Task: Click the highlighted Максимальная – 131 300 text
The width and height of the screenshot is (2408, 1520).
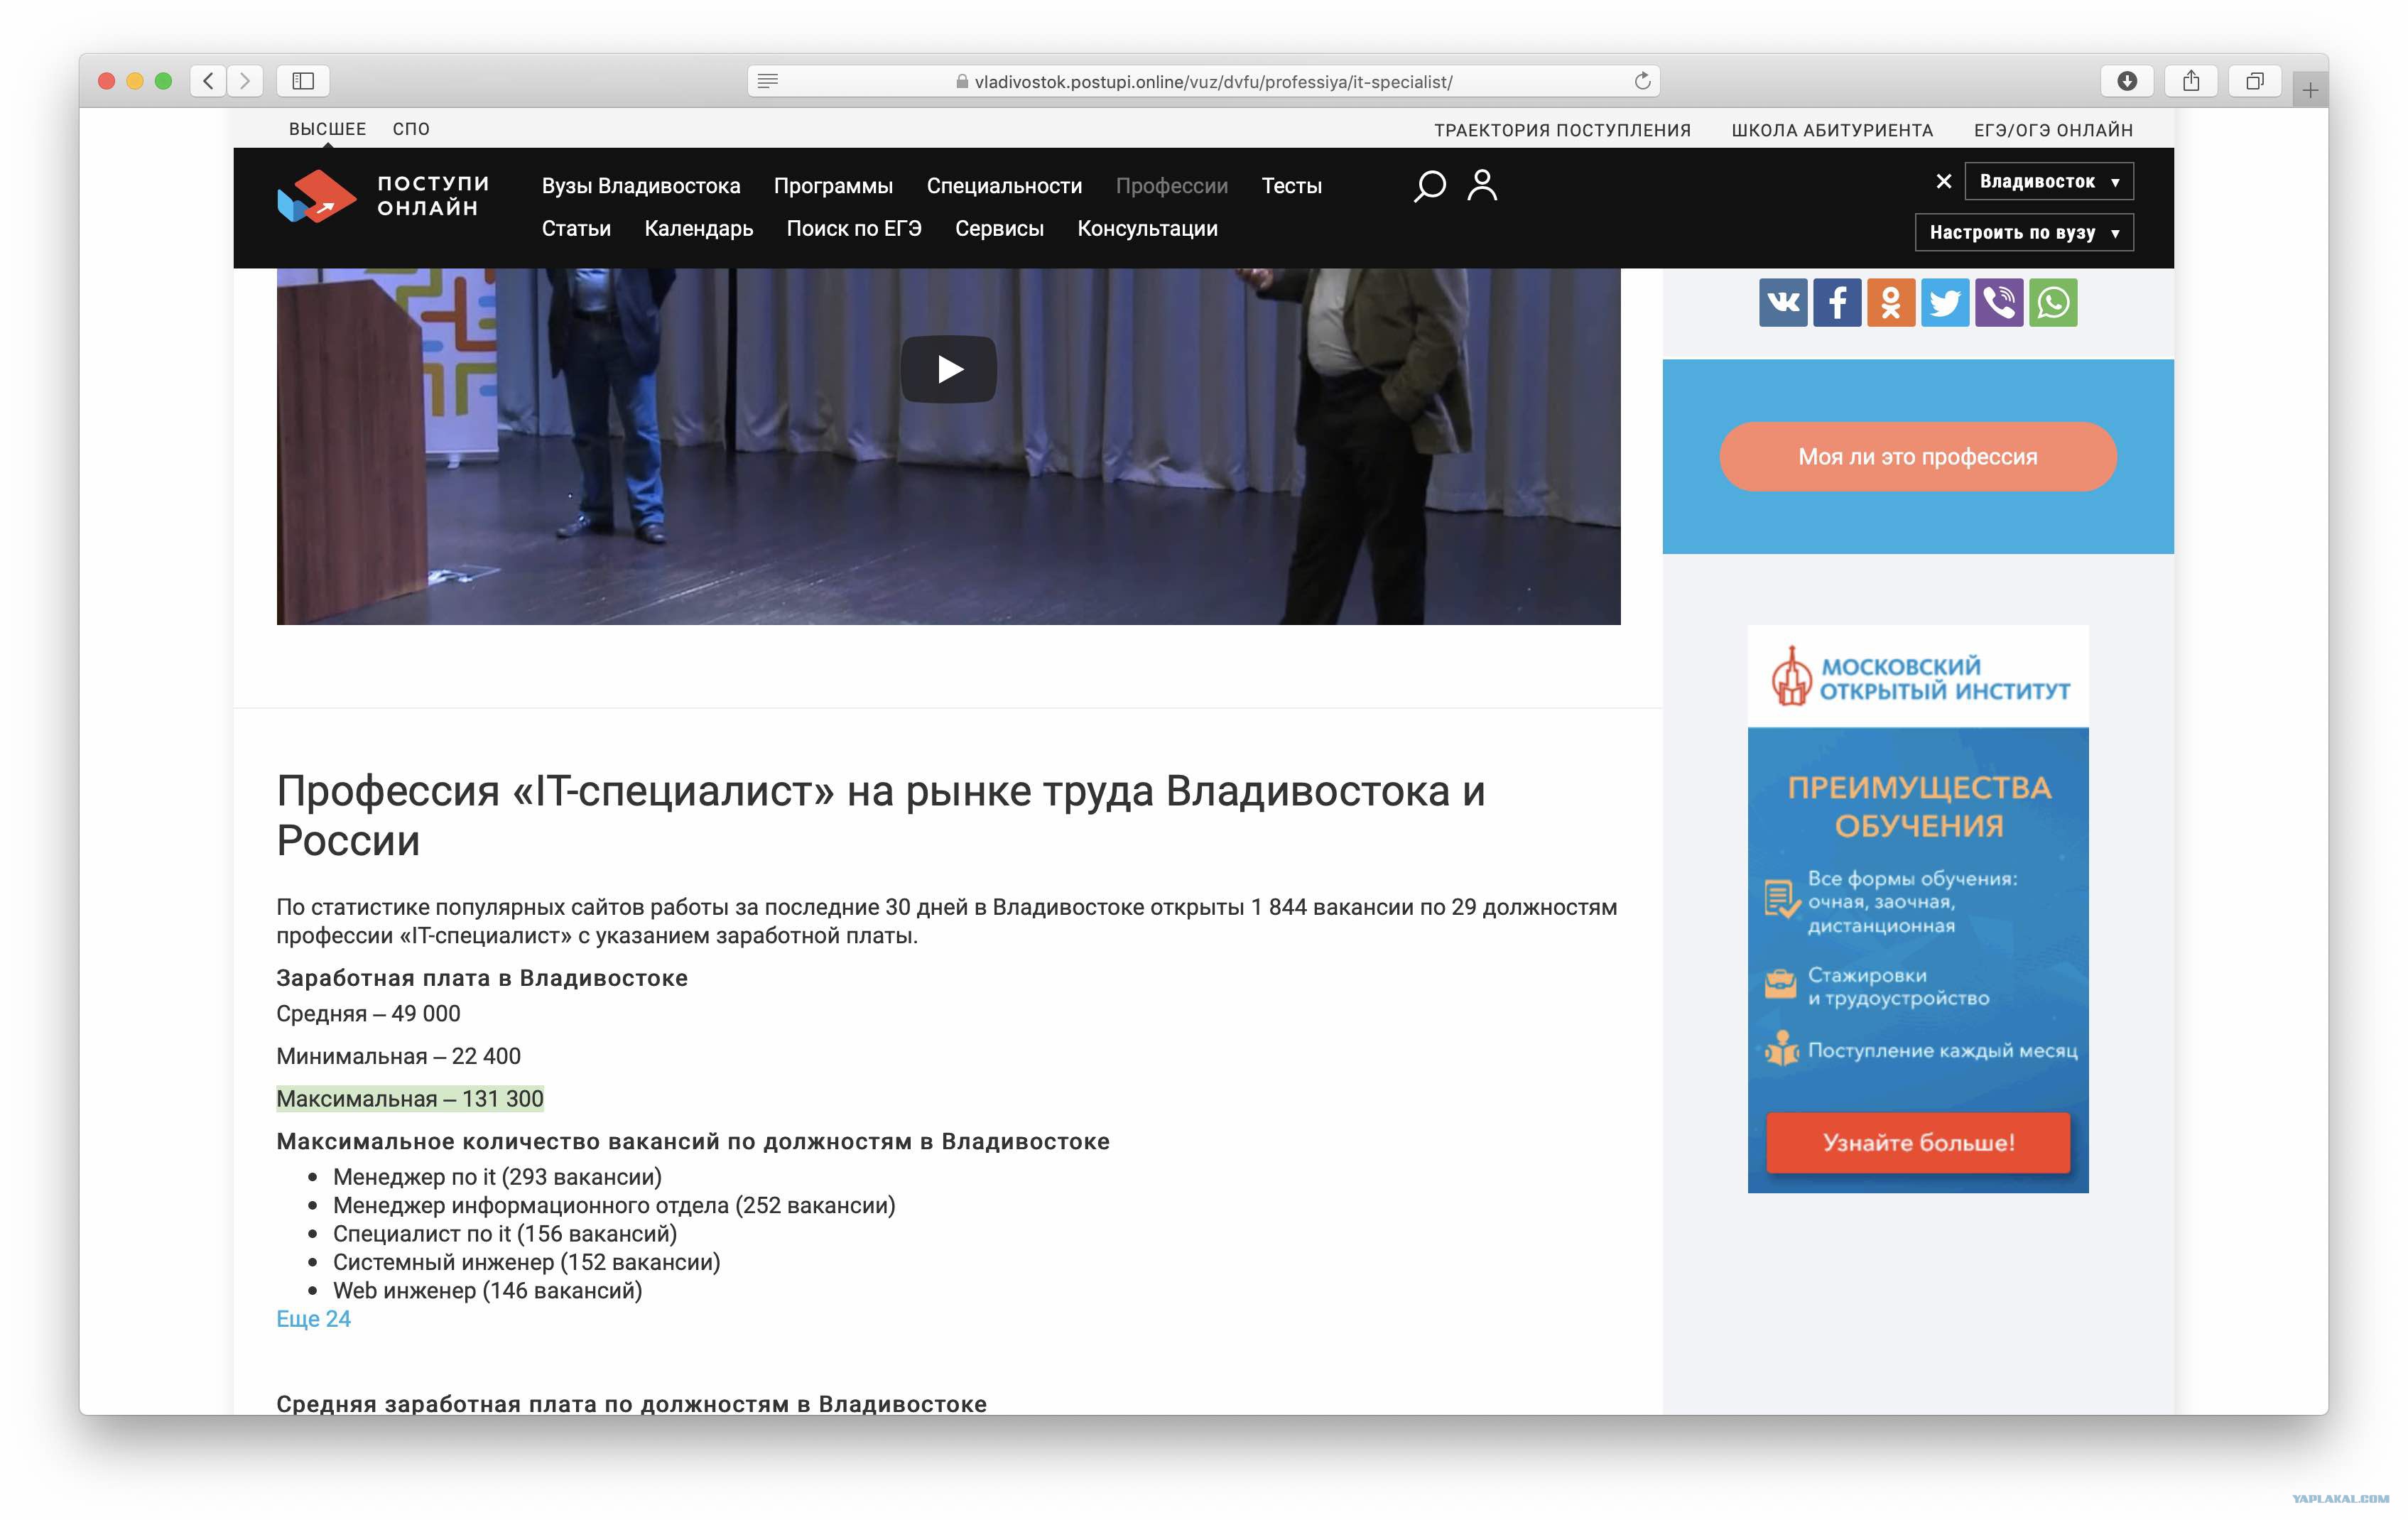Action: (x=410, y=1099)
